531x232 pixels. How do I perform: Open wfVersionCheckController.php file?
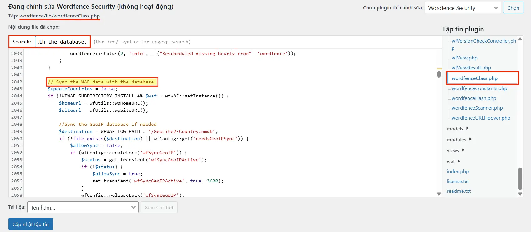coord(483,41)
